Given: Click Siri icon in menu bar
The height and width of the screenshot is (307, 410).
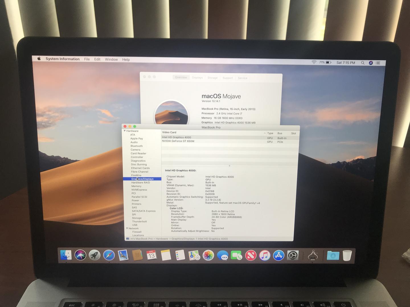Looking at the screenshot, I should click(371, 63).
